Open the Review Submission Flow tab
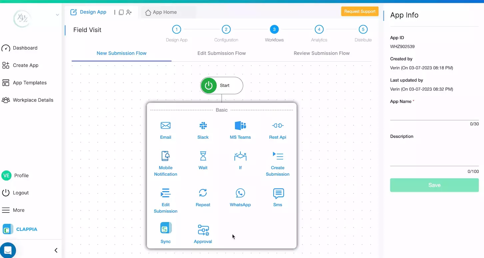484x258 pixels. [321, 53]
